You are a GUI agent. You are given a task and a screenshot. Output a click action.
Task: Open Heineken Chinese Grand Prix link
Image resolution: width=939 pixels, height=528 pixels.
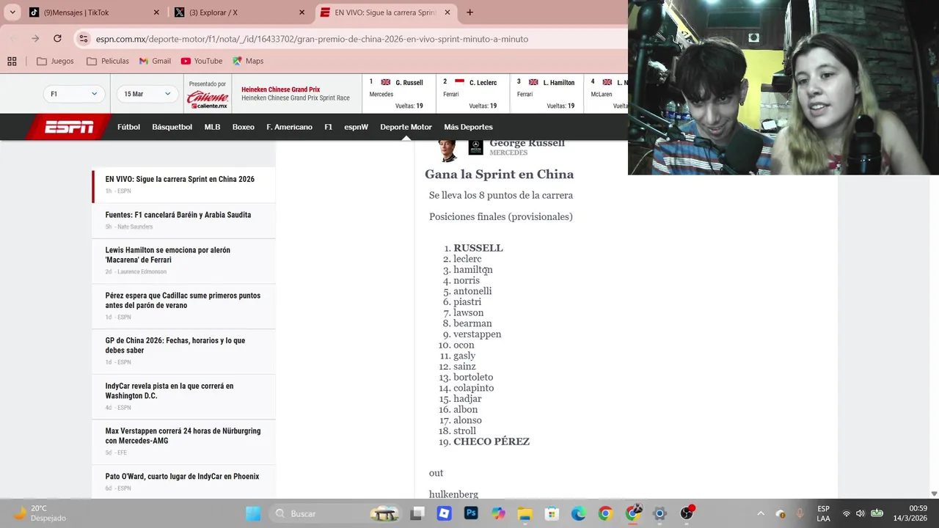click(280, 89)
